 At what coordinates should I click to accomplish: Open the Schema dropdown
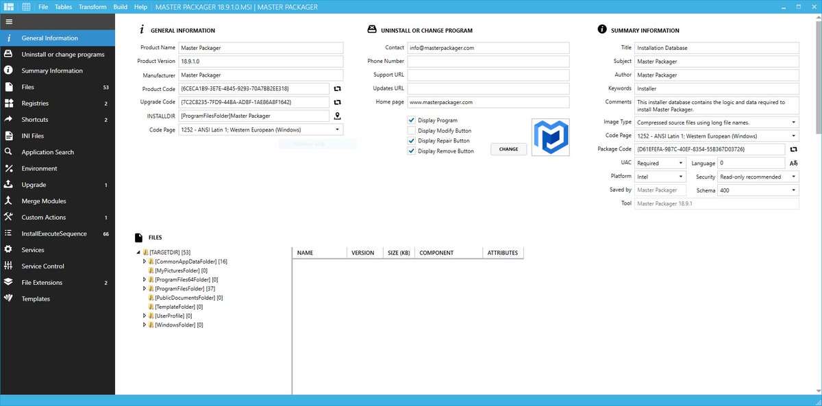click(758, 190)
